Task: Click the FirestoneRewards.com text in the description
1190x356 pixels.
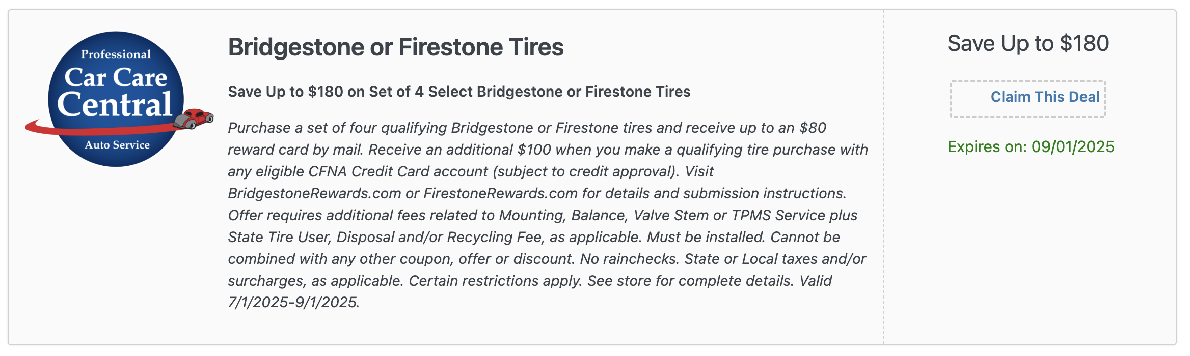Action: 500,193
